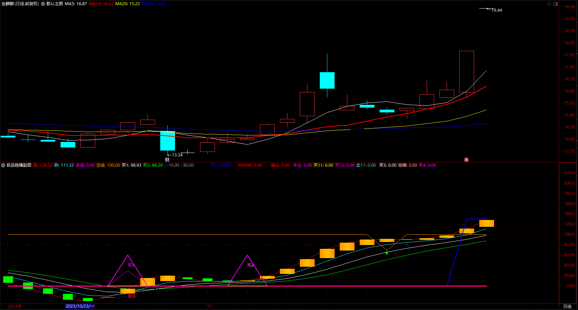
Task: Select the MA20: 15.22 legend value
Action: tap(128, 4)
